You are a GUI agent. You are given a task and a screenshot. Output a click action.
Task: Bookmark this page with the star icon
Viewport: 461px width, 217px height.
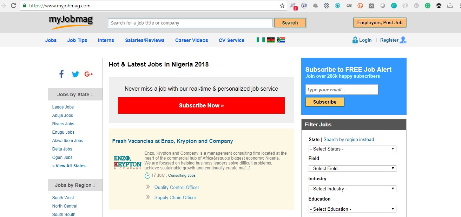click(x=282, y=6)
